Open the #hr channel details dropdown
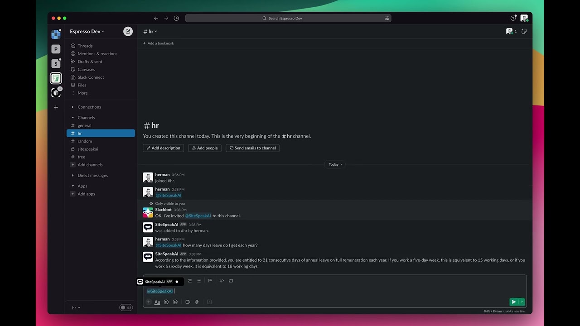 point(150,31)
